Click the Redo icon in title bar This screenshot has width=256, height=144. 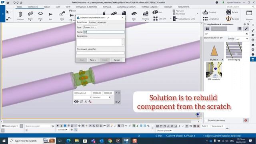click(18, 2)
